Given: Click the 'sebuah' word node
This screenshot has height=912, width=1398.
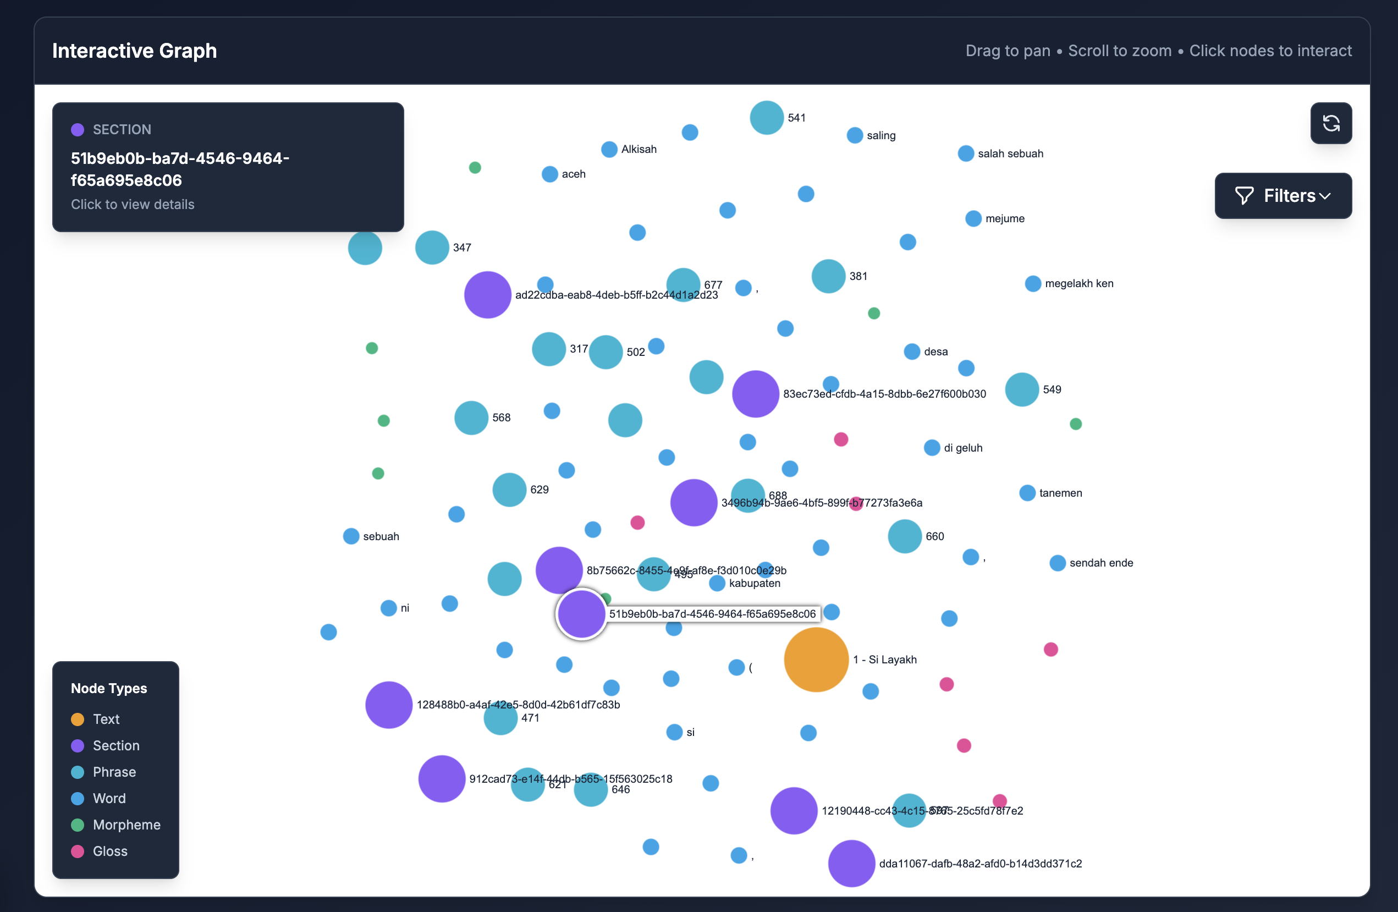Looking at the screenshot, I should [350, 536].
